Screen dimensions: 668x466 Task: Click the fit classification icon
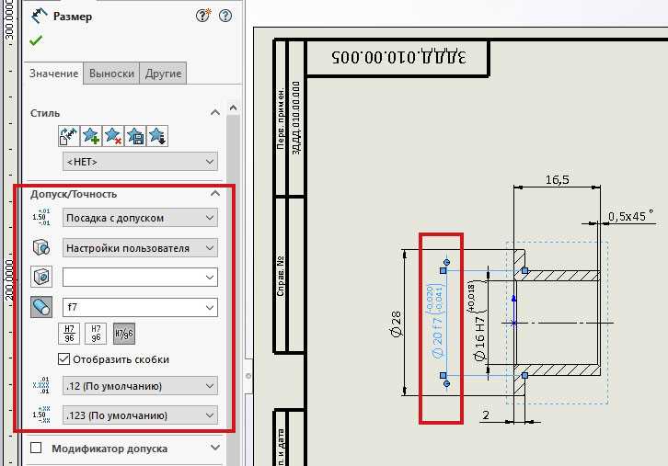[x=41, y=247]
